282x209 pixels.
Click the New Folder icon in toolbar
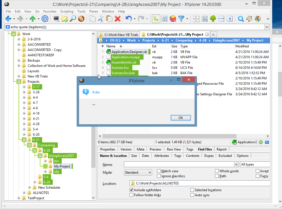tap(64, 19)
